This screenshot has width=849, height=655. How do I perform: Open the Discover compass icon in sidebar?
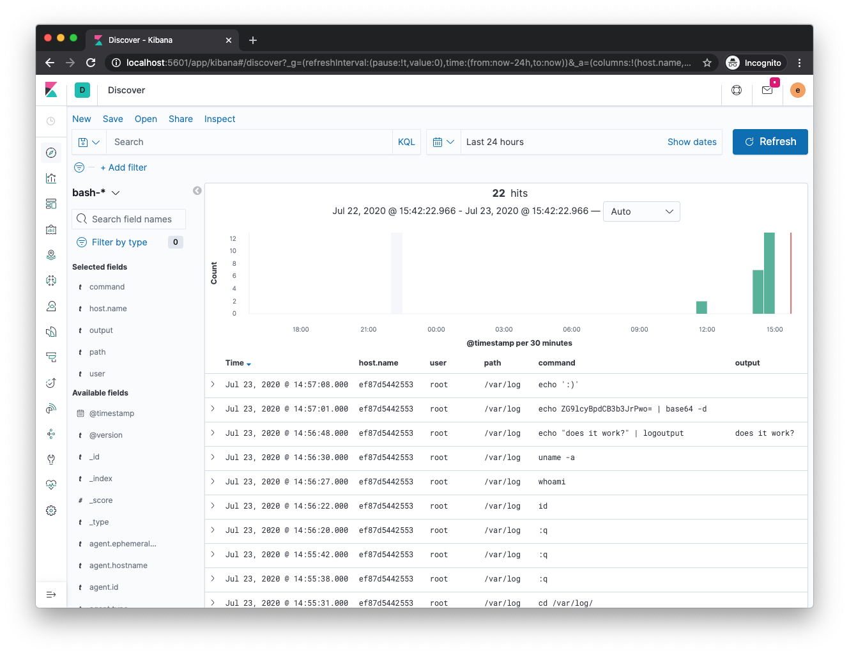click(x=51, y=153)
